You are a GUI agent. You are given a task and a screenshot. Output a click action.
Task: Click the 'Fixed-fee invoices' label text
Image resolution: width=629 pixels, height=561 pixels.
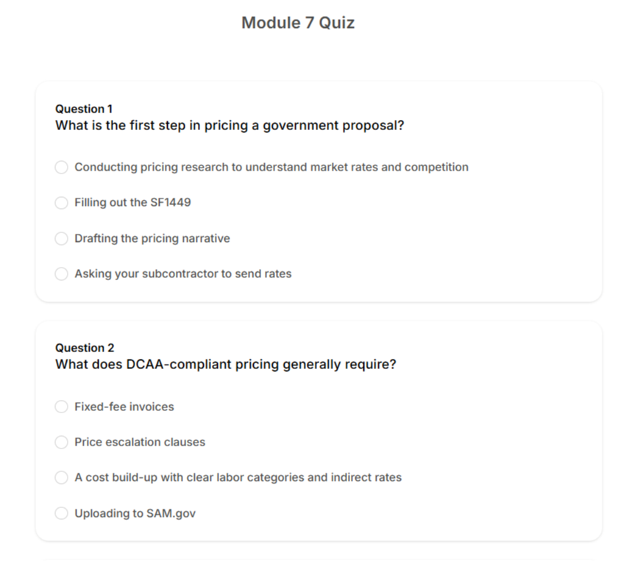coord(124,407)
